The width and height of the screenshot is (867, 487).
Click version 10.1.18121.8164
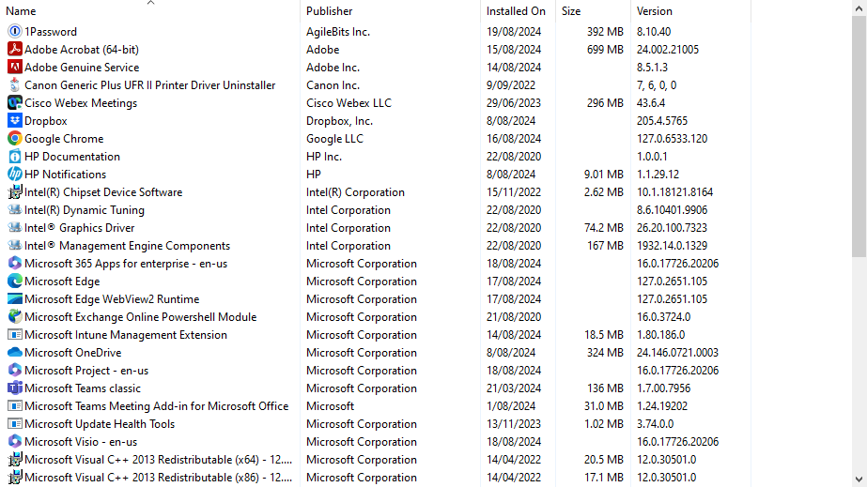click(674, 192)
